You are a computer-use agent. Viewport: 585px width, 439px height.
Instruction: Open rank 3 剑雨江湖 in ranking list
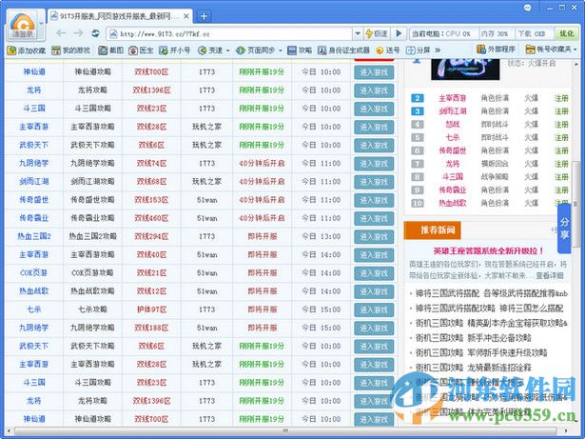452,111
